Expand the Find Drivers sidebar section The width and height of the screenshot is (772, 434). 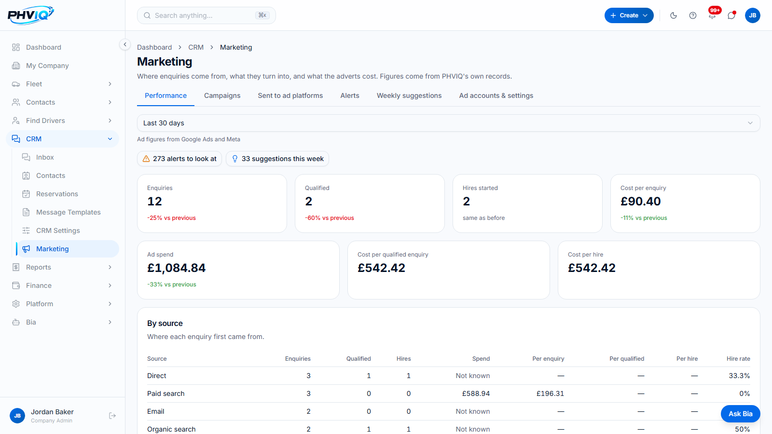tap(63, 121)
